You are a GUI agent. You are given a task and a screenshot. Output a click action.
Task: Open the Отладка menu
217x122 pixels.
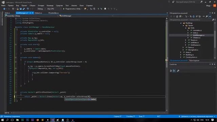(41, 5)
